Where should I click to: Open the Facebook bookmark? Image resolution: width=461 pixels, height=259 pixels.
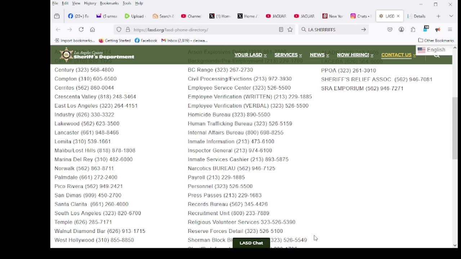(146, 40)
